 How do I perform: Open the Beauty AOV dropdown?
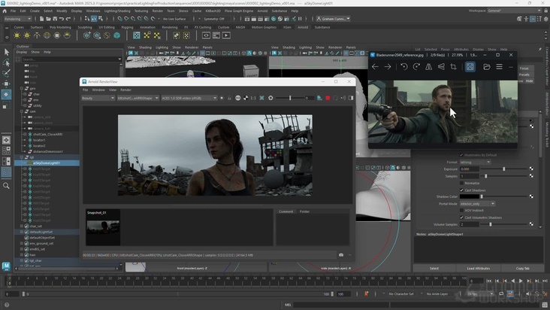pos(98,98)
